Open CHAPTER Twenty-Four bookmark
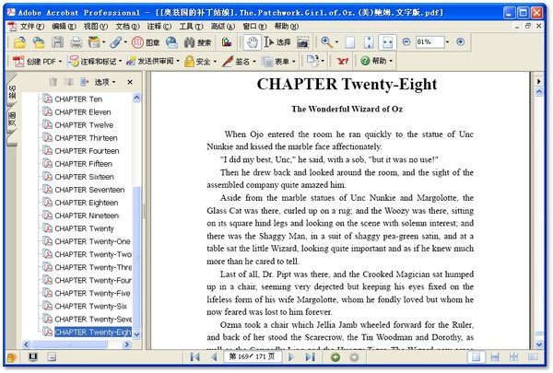Screen dimensions: 553x373 (93, 280)
